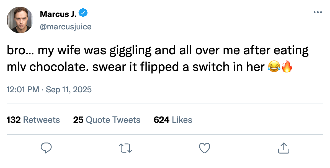Click the fire emoji in the tweet

click(x=287, y=67)
